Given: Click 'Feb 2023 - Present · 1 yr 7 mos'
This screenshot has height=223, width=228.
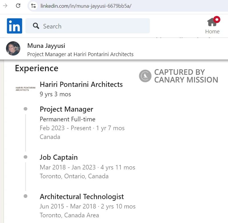Looking at the screenshot, I should tap(82, 128).
